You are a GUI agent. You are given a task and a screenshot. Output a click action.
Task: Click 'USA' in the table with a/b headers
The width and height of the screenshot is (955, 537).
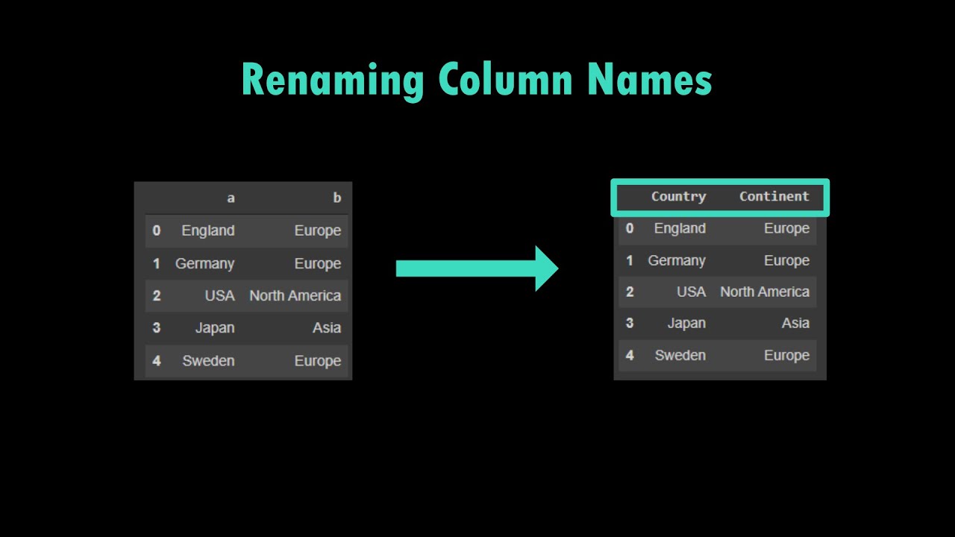click(x=219, y=295)
